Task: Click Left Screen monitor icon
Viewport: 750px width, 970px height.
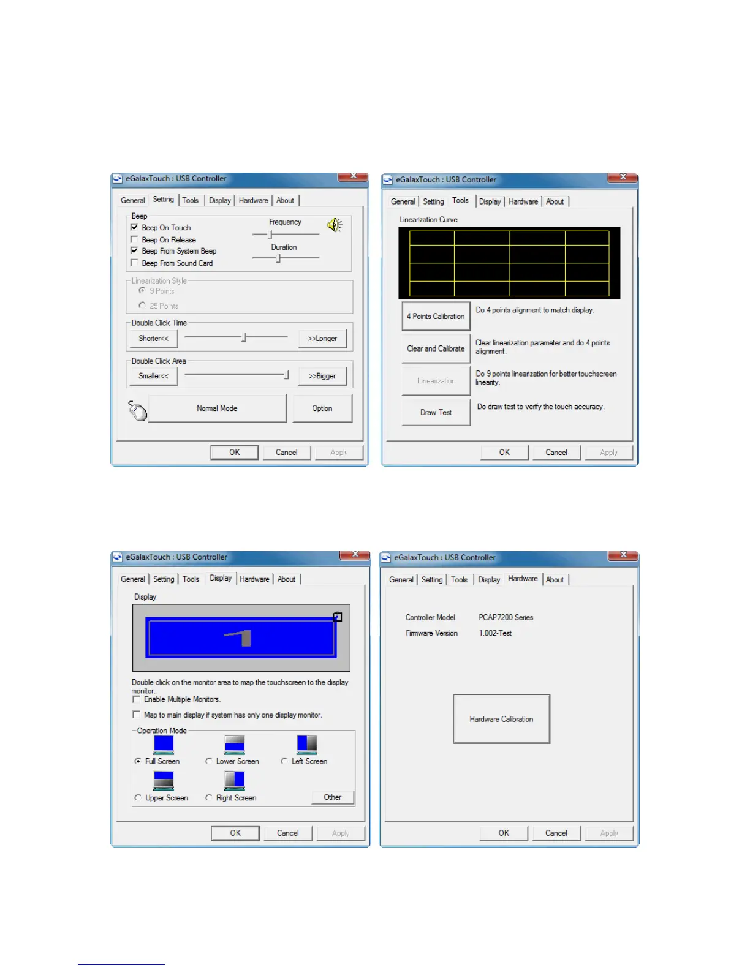Action: pos(307,745)
